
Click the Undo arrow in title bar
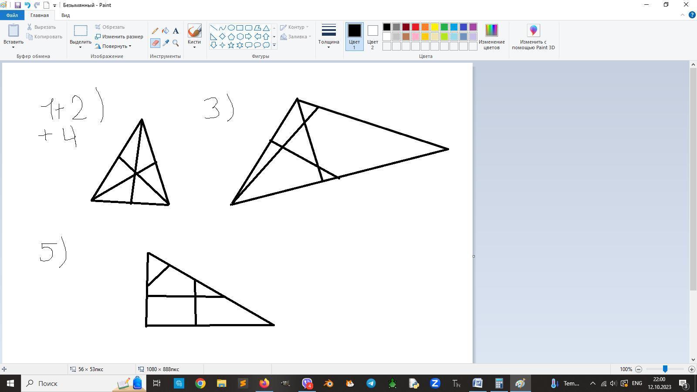(x=27, y=5)
